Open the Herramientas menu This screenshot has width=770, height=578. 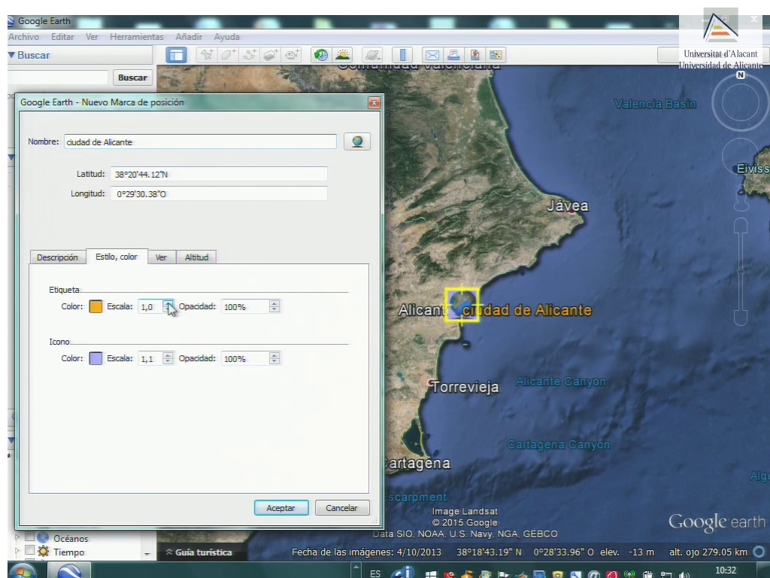click(137, 37)
